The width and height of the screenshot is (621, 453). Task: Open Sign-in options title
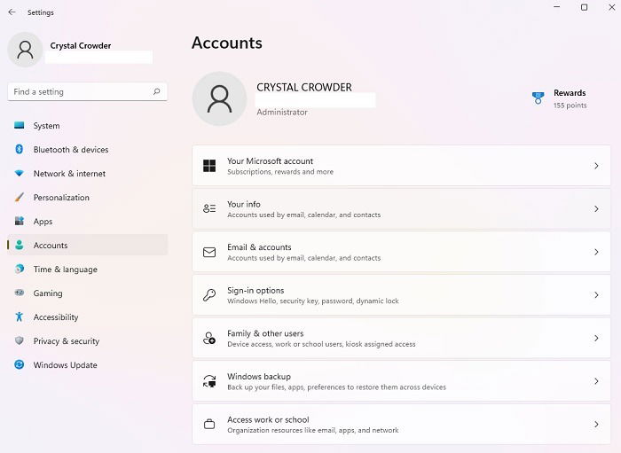pos(255,291)
